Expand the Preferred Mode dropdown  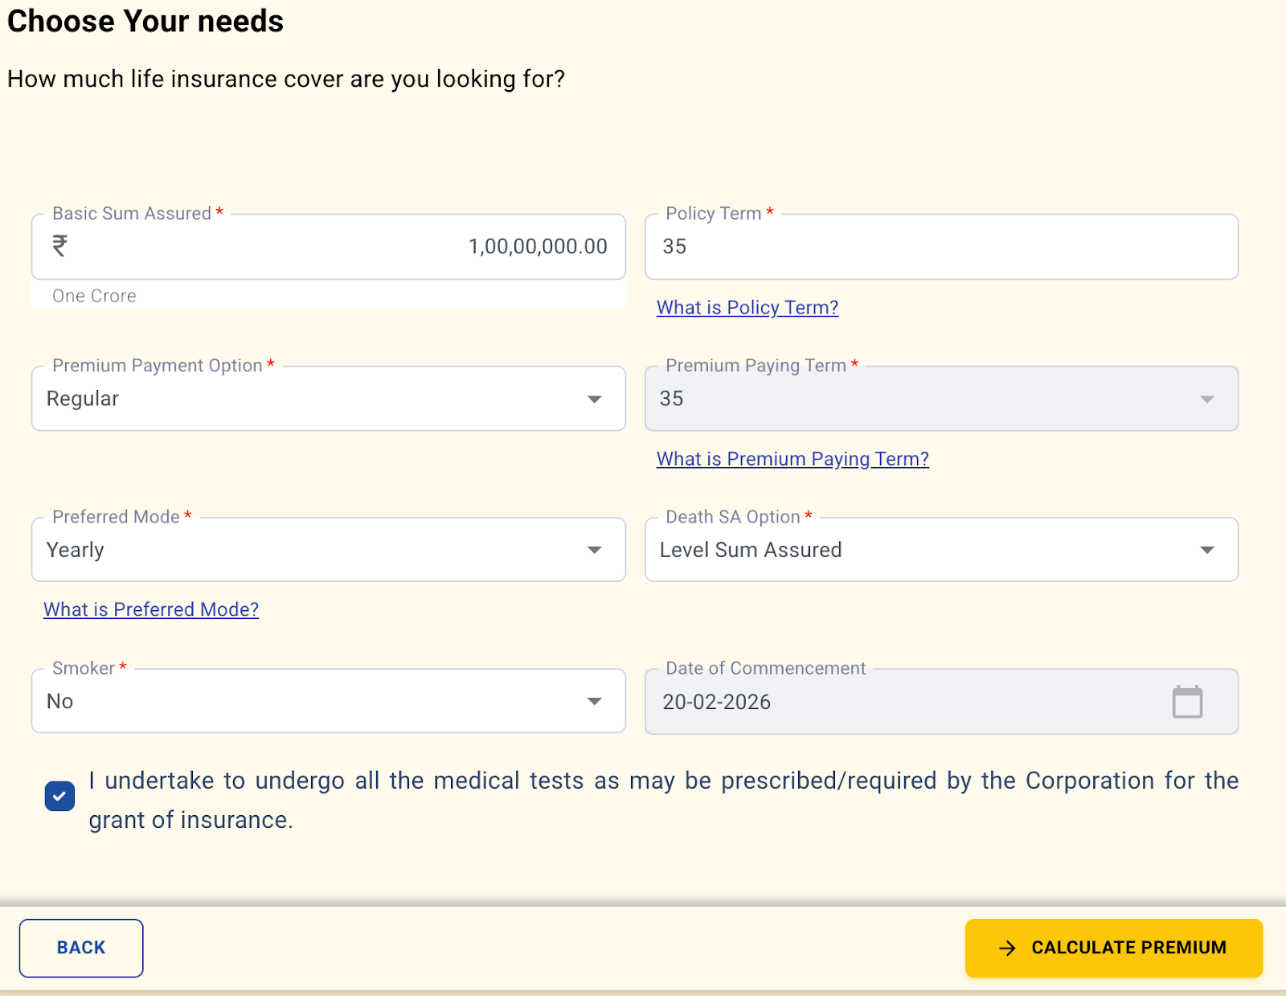point(594,550)
